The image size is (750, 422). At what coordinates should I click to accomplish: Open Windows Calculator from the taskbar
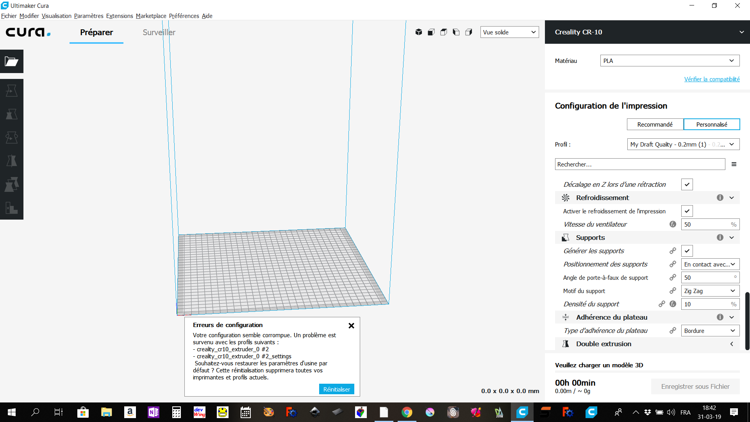coord(177,412)
